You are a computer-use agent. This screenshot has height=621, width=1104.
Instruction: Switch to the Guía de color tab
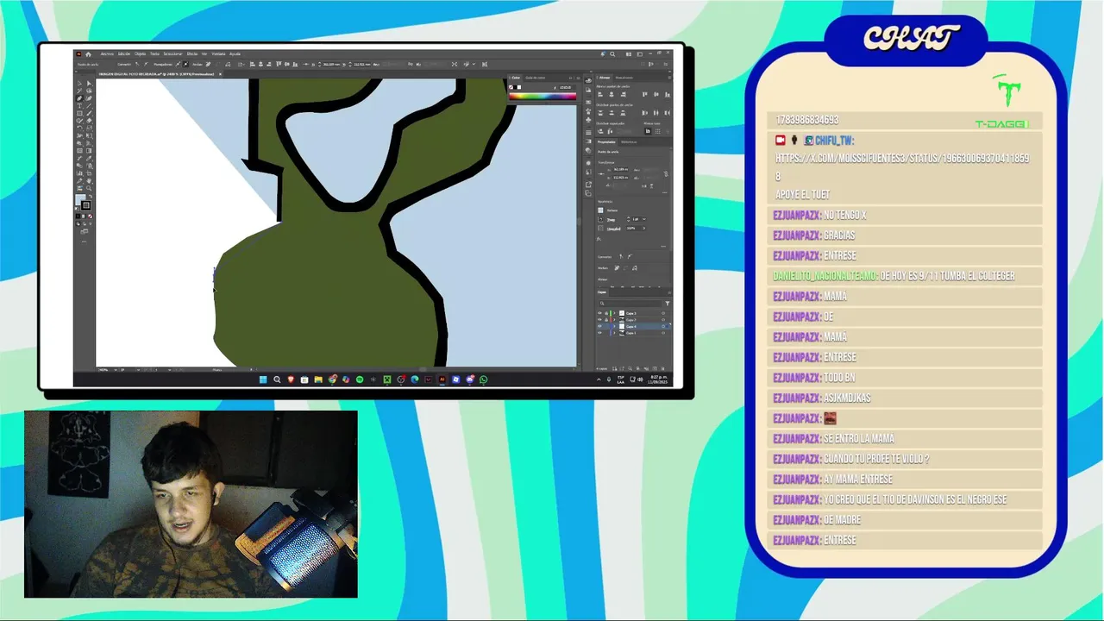(536, 78)
